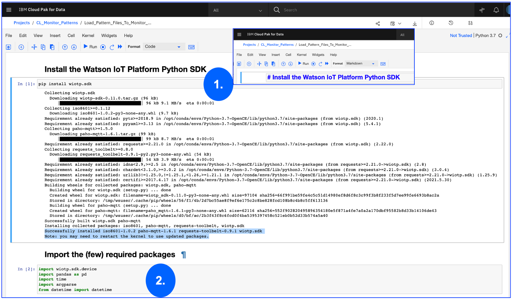Click the IBM Cloud Pak for Data title

(42, 10)
